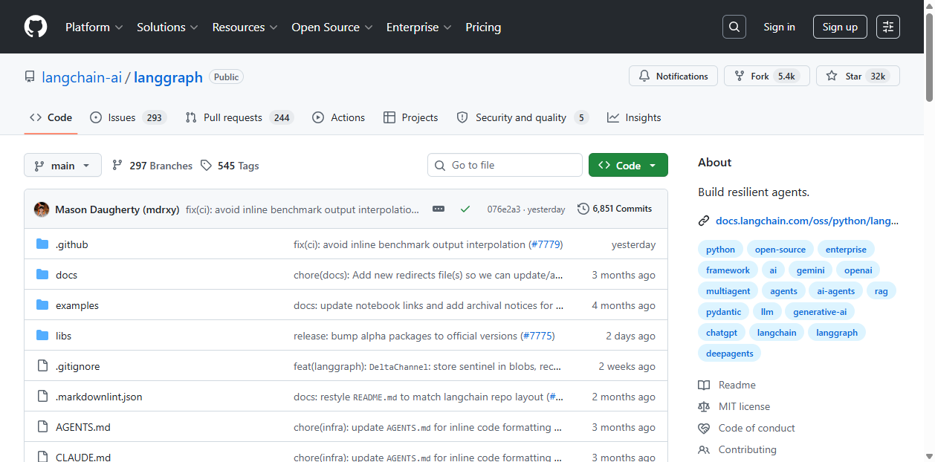This screenshot has width=935, height=462.
Task: Click the GitHub logo icon
Action: point(36,27)
